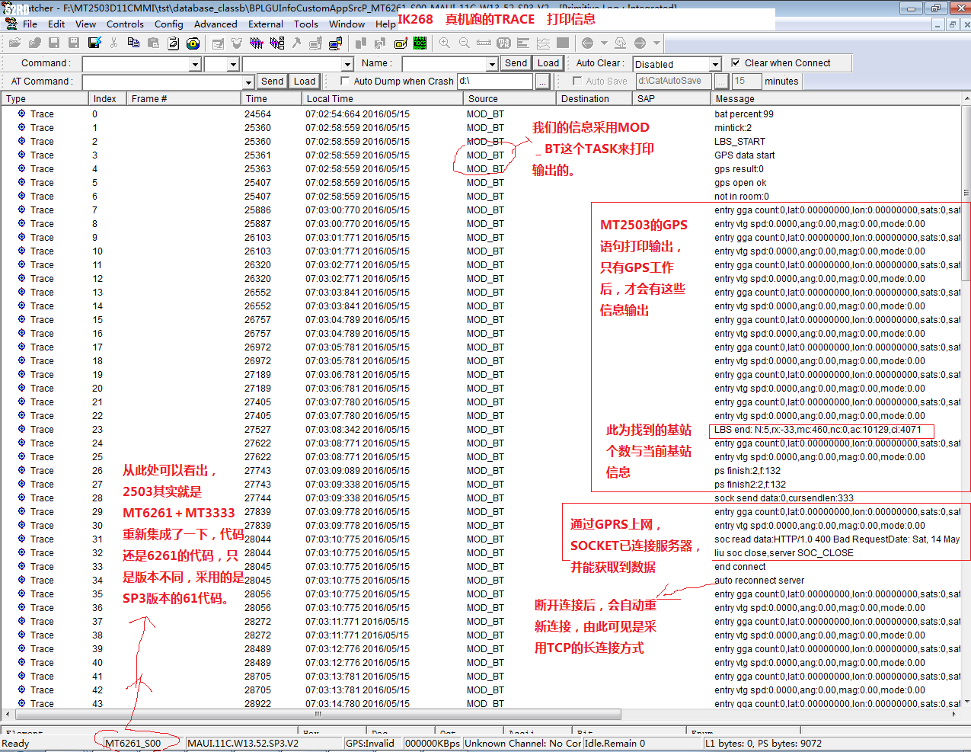Click the yellow pencil edit icon
Viewport: 971px width, 752px height.
click(401, 43)
